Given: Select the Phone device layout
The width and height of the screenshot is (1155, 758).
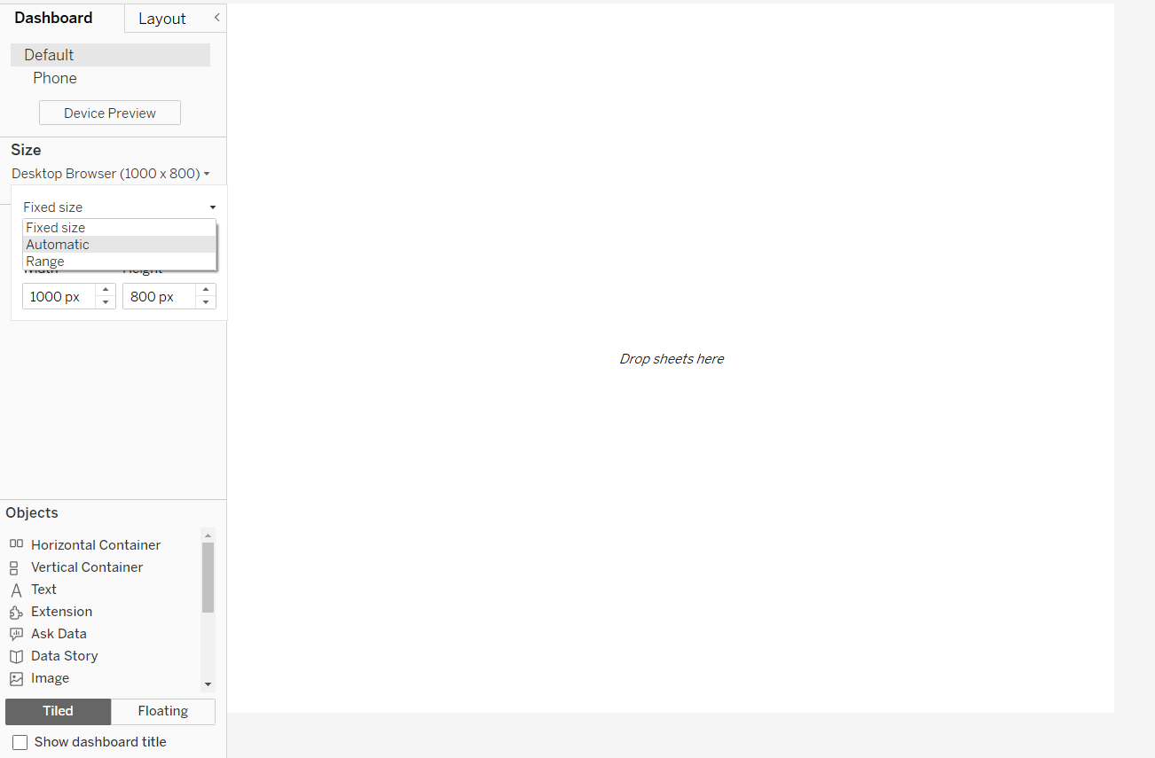Looking at the screenshot, I should pyautogui.click(x=55, y=78).
